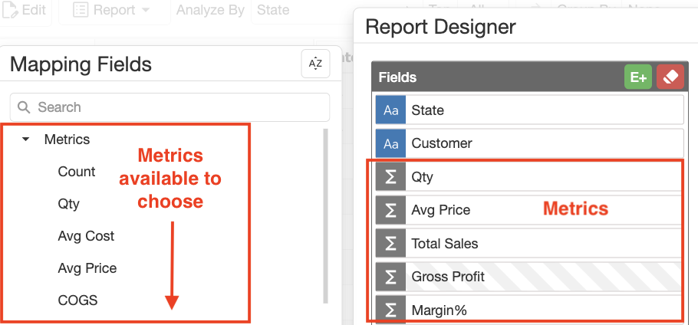The width and height of the screenshot is (698, 325).
Task: Click the Aa icon next to State
Action: pyautogui.click(x=391, y=110)
